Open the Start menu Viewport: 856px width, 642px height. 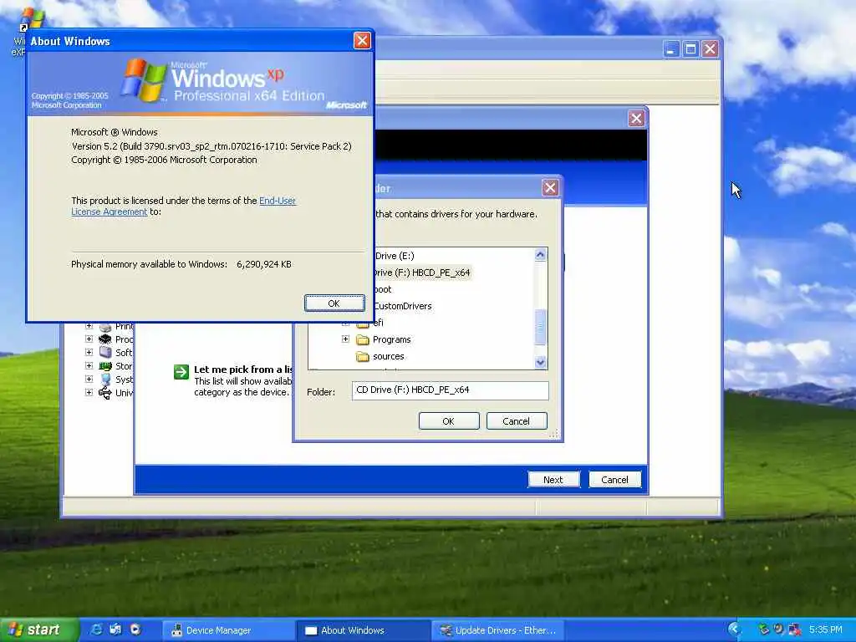[38, 630]
